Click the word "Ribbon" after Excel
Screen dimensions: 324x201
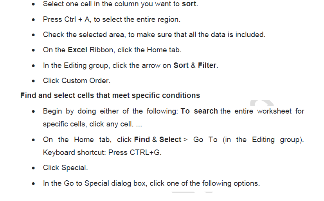tap(100, 50)
